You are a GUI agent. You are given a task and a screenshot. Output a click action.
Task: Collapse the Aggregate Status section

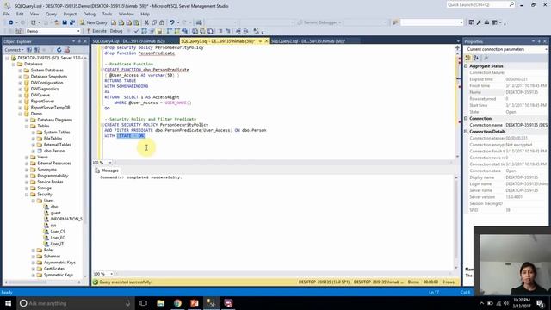pos(467,66)
